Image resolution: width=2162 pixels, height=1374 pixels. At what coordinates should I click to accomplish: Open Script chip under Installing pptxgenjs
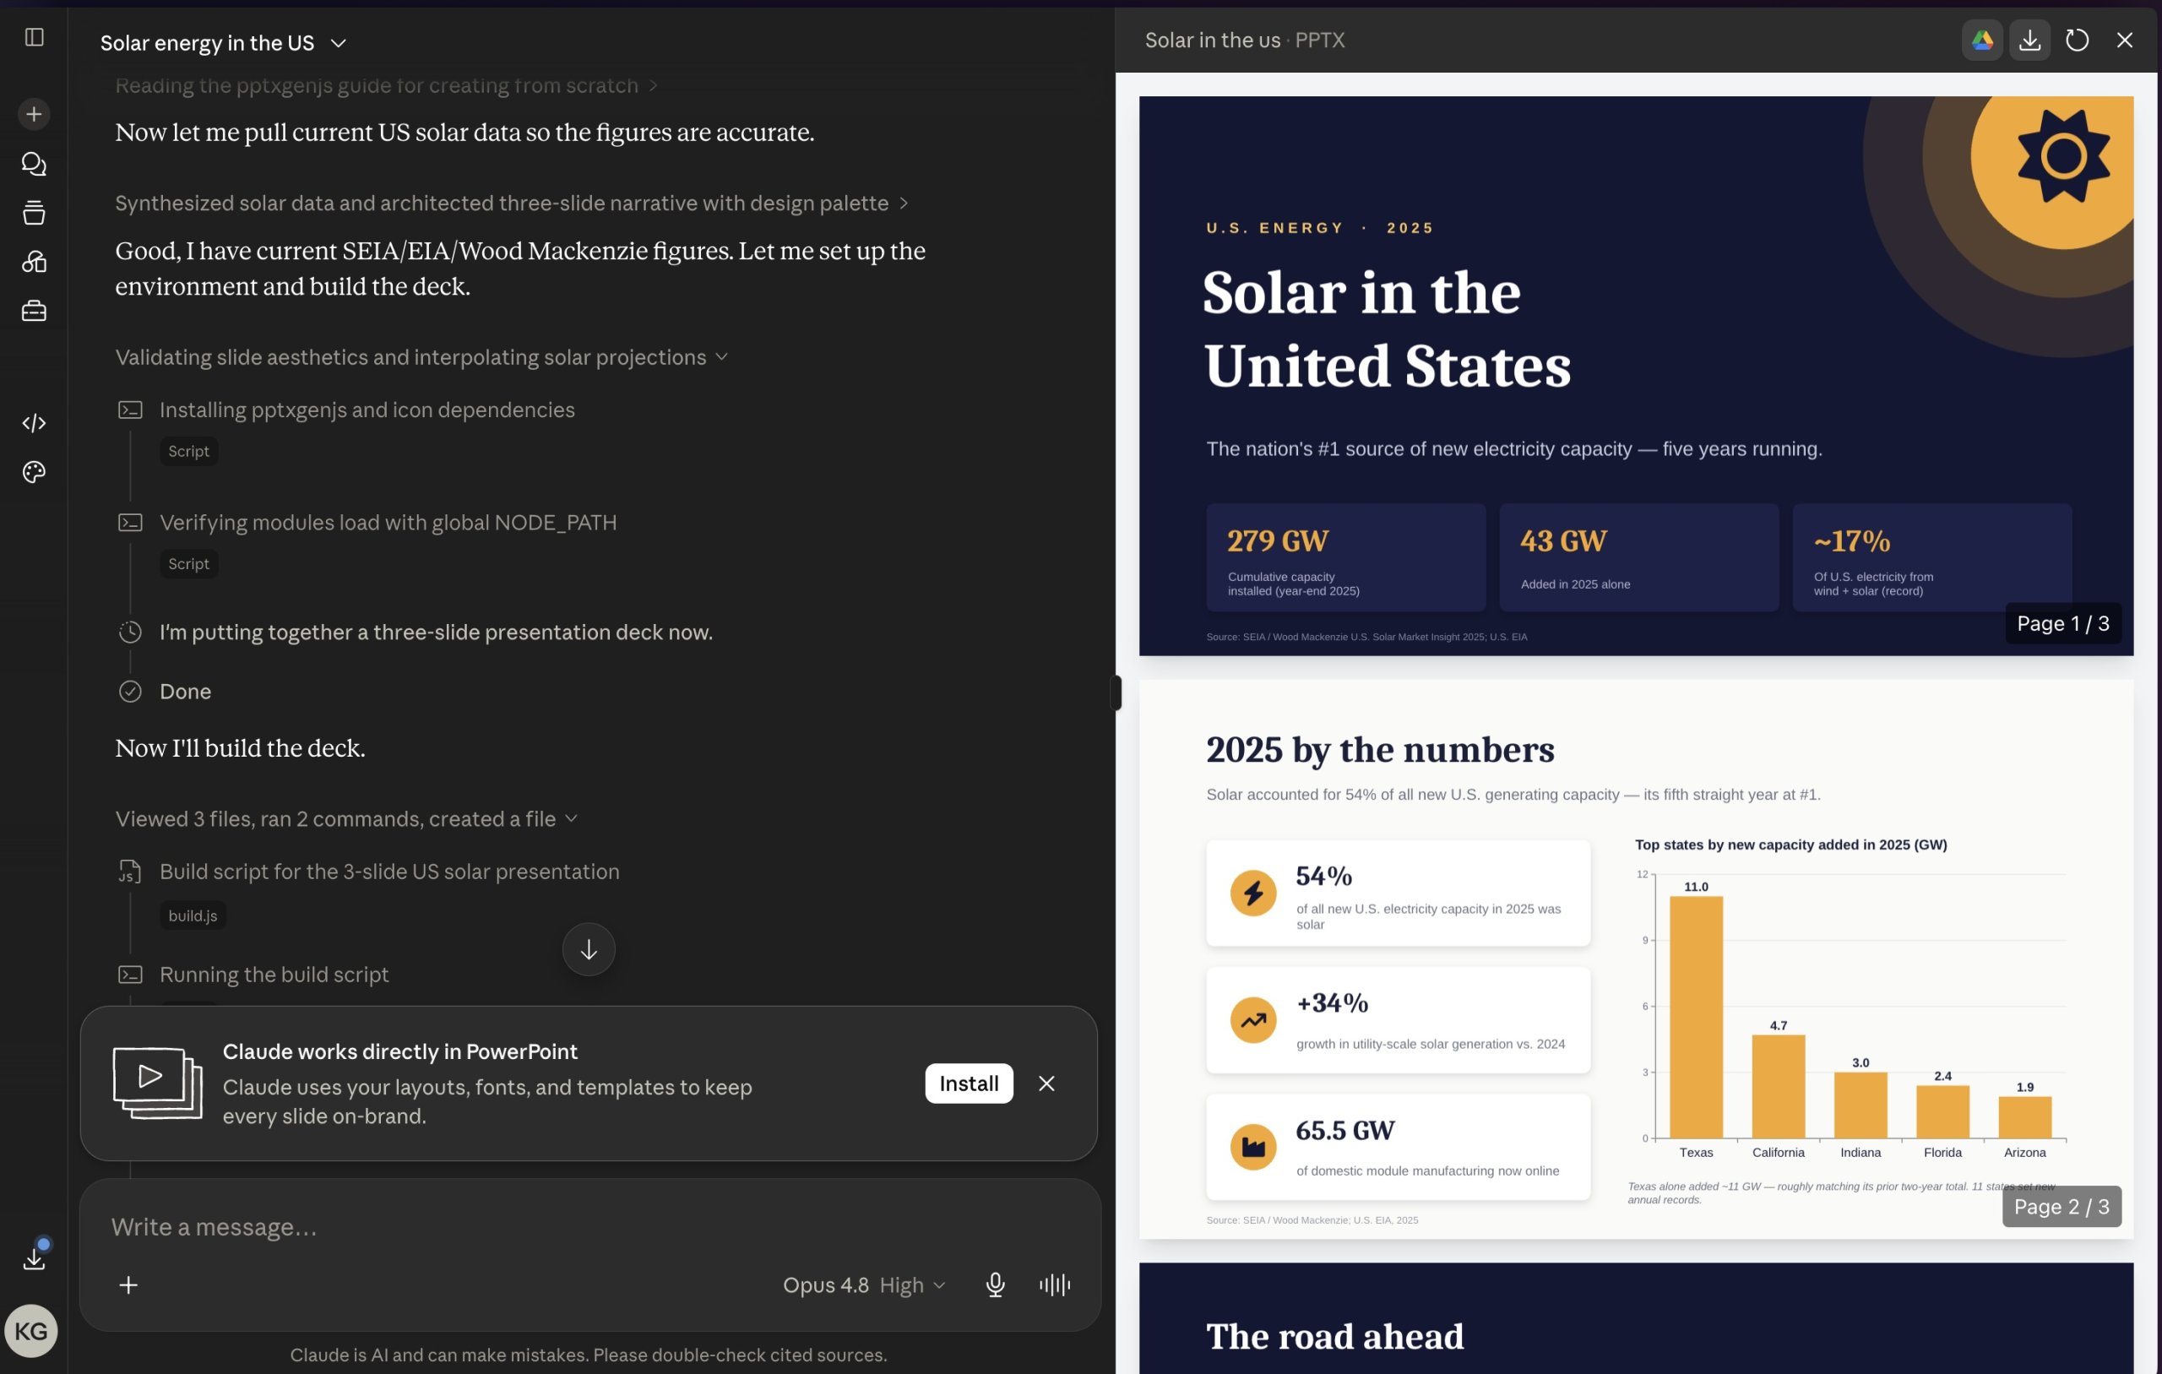click(188, 452)
